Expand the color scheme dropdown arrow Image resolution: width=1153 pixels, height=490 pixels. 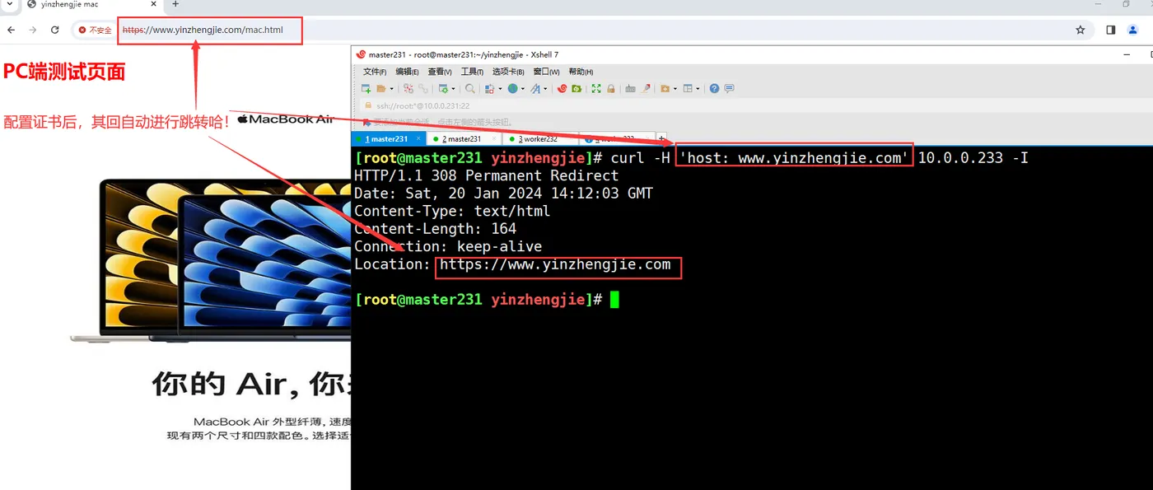click(x=500, y=89)
